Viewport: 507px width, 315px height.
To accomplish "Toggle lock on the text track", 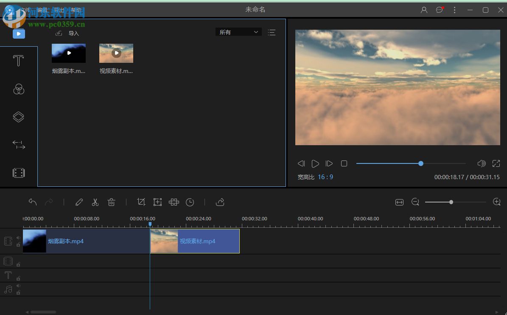I will [x=18, y=278].
